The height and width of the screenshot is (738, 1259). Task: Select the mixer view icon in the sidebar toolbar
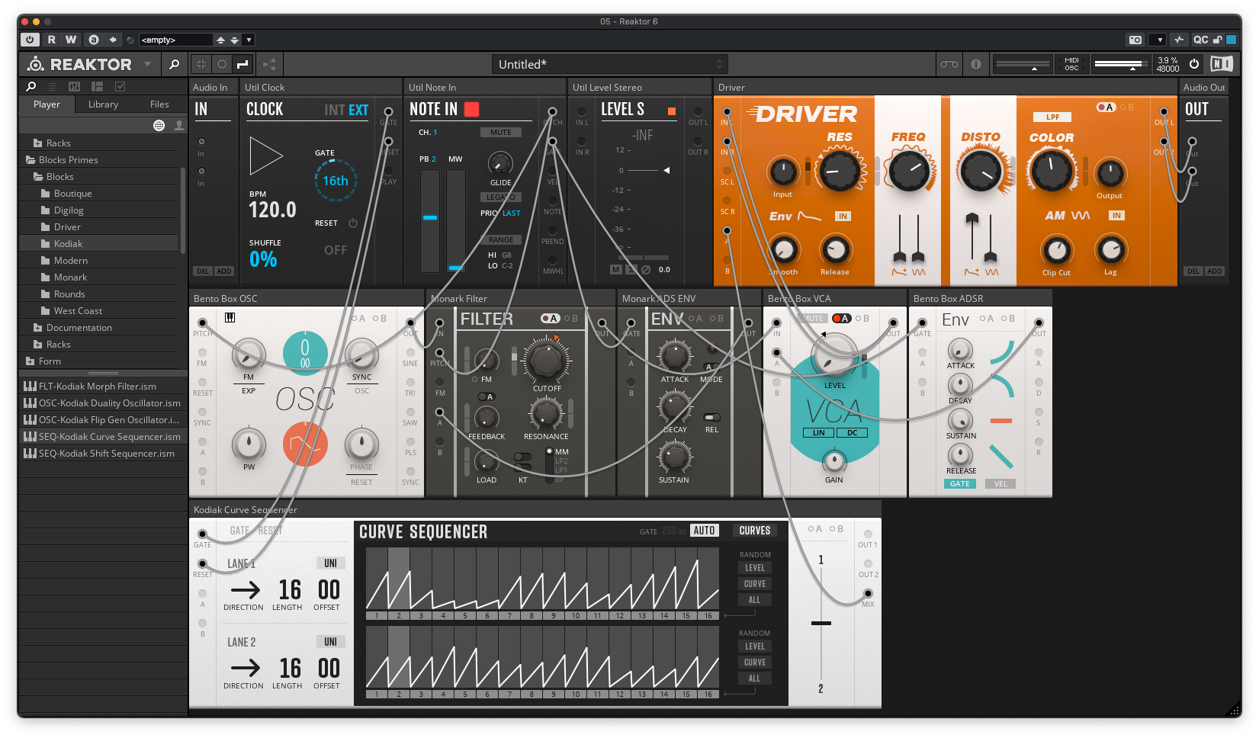(73, 86)
